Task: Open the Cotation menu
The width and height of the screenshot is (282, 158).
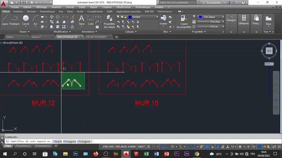Action: 107,7
